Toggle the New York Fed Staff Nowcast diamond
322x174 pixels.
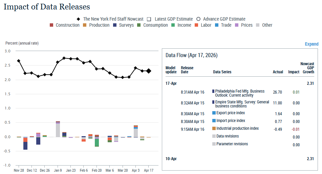pos(79,19)
